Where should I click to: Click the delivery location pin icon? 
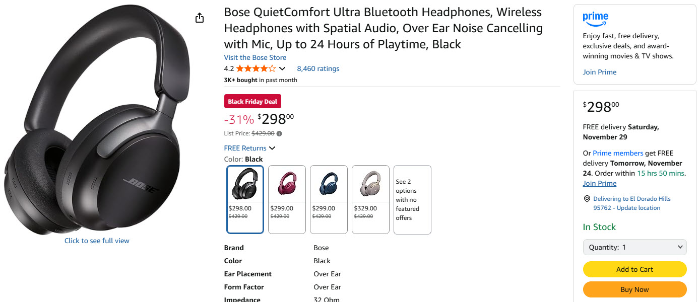pyautogui.click(x=587, y=199)
